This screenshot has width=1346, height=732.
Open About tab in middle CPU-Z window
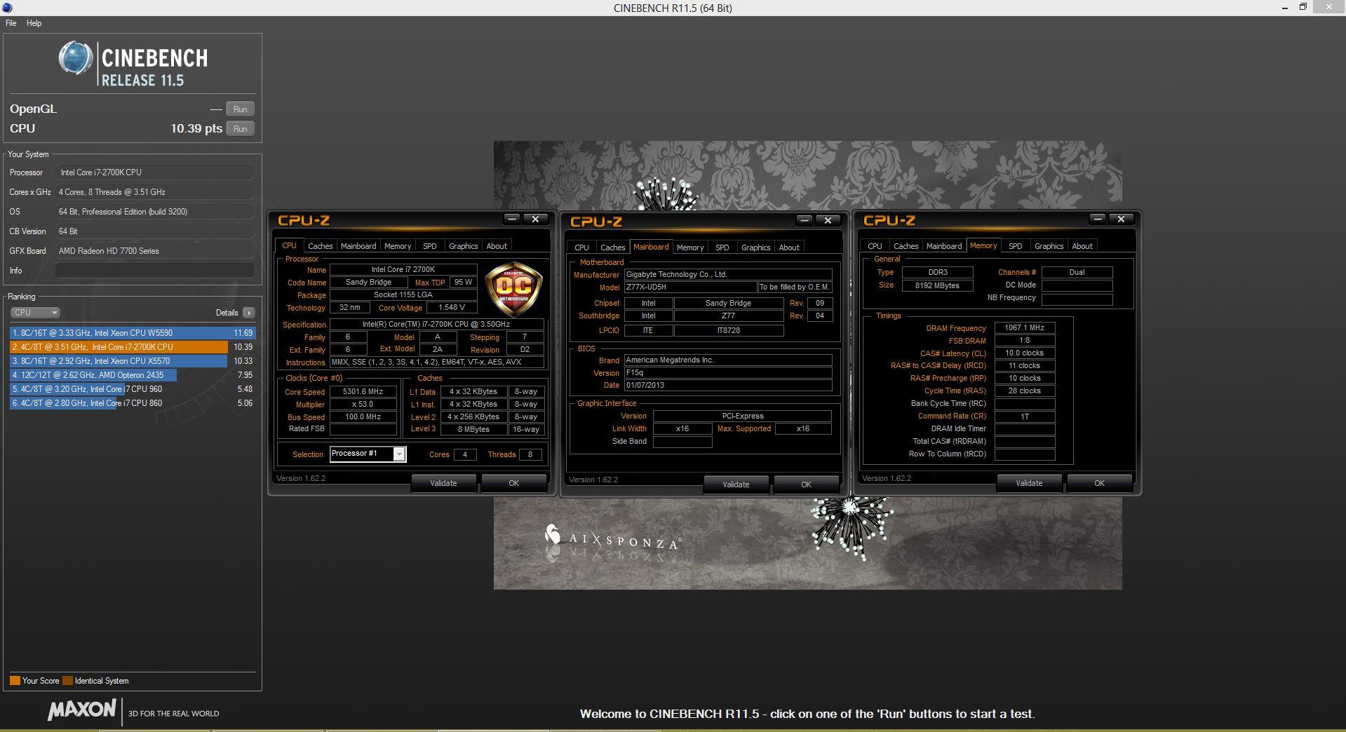pyautogui.click(x=789, y=248)
